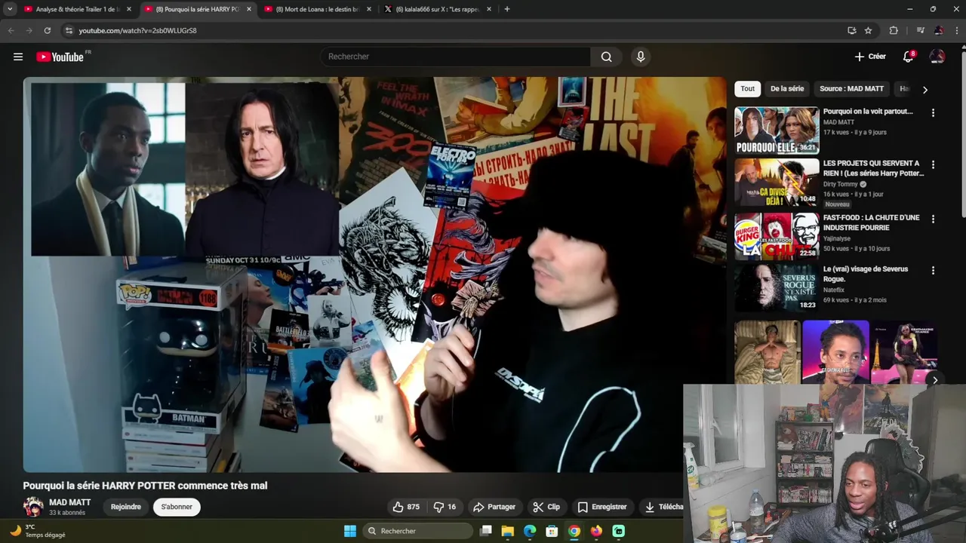Open the first Shorts thumbnail
The height and width of the screenshot is (543, 966).
coord(767,351)
